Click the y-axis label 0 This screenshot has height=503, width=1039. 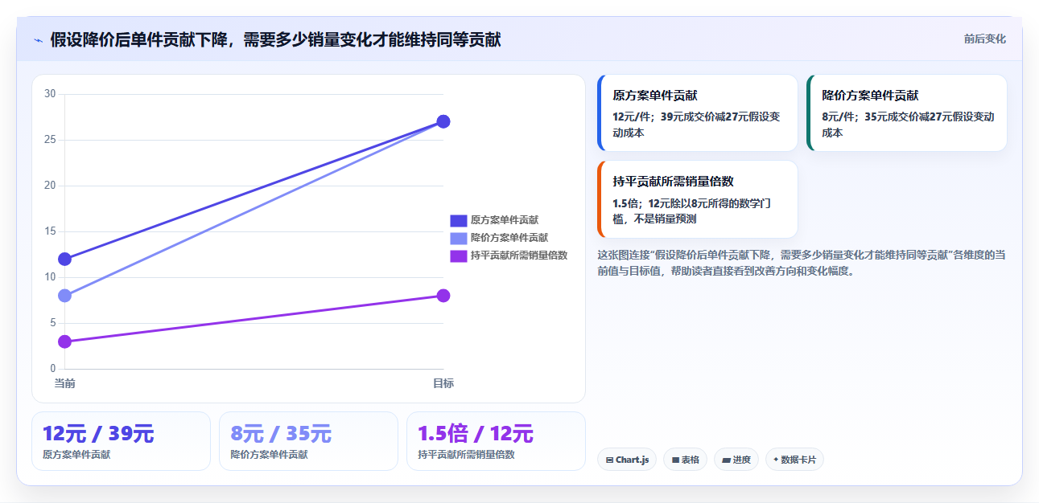[x=52, y=369]
